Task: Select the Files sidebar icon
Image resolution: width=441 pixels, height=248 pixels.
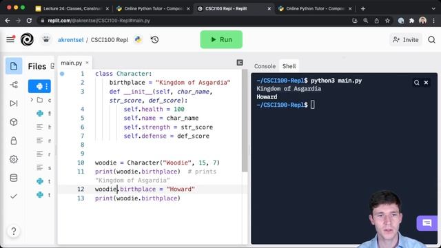Action: click(x=14, y=66)
